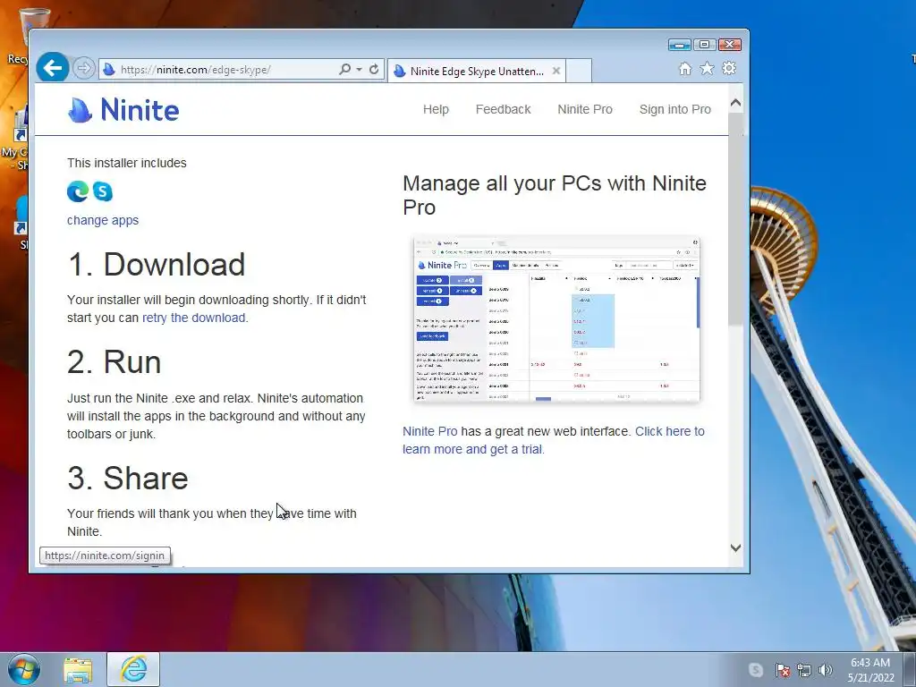Image resolution: width=916 pixels, height=687 pixels.
Task: Click here to learn more and get a trial
Action: 553,440
